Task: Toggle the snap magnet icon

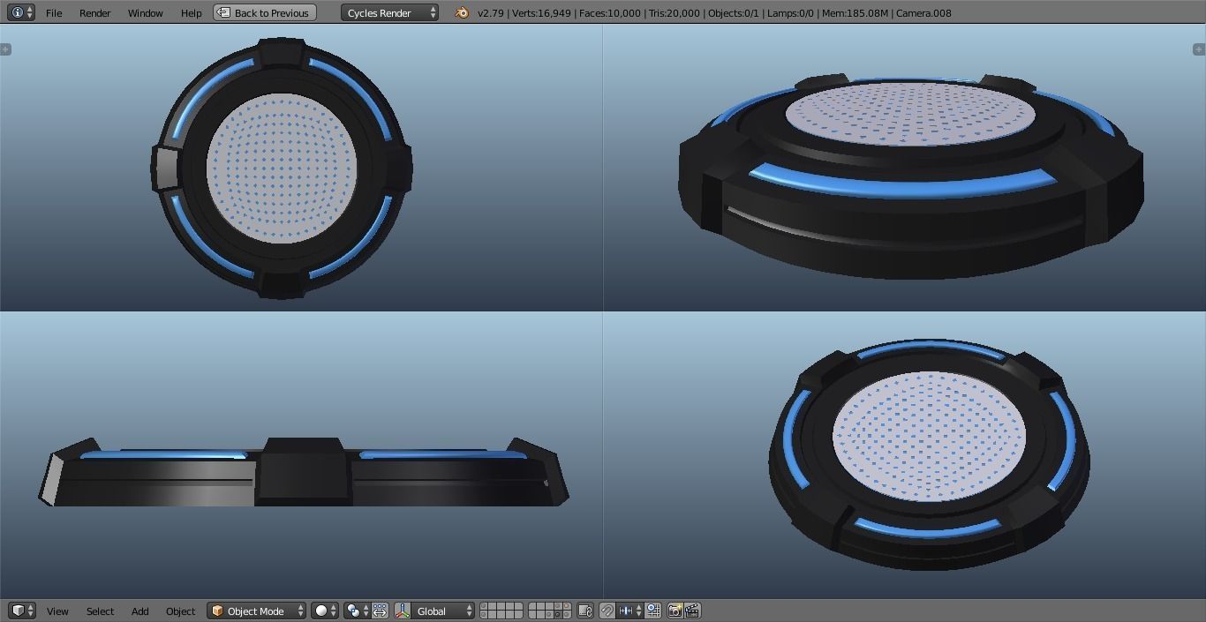Action: (607, 611)
